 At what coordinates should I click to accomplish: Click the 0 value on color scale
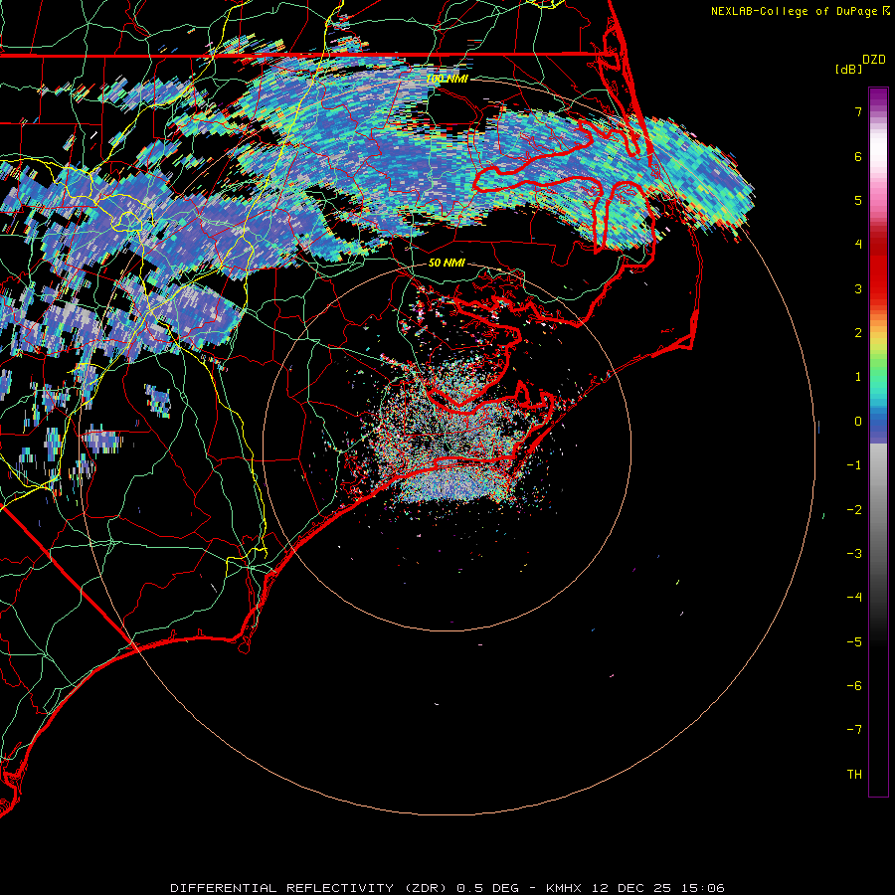(858, 422)
